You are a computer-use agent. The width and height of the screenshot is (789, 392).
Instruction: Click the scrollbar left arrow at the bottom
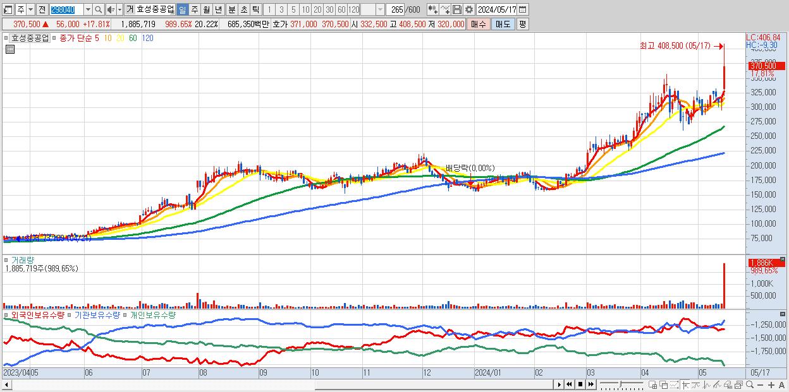click(x=6, y=384)
